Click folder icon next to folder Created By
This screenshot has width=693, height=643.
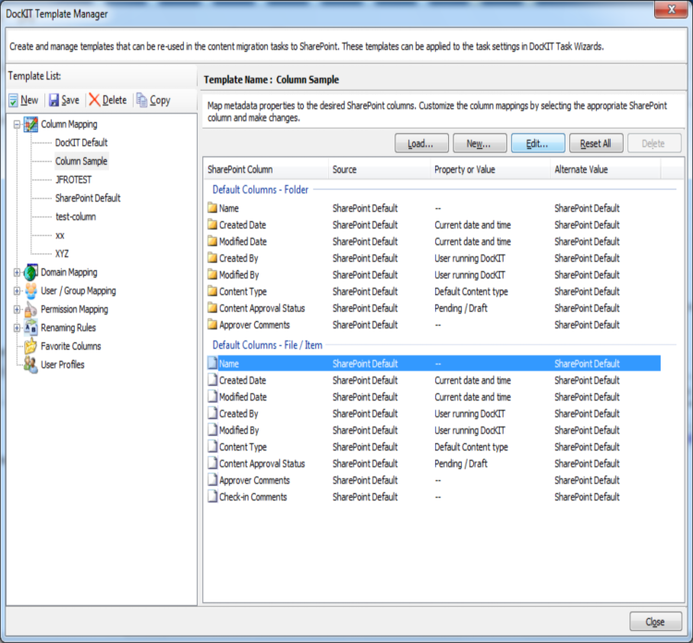tap(213, 258)
